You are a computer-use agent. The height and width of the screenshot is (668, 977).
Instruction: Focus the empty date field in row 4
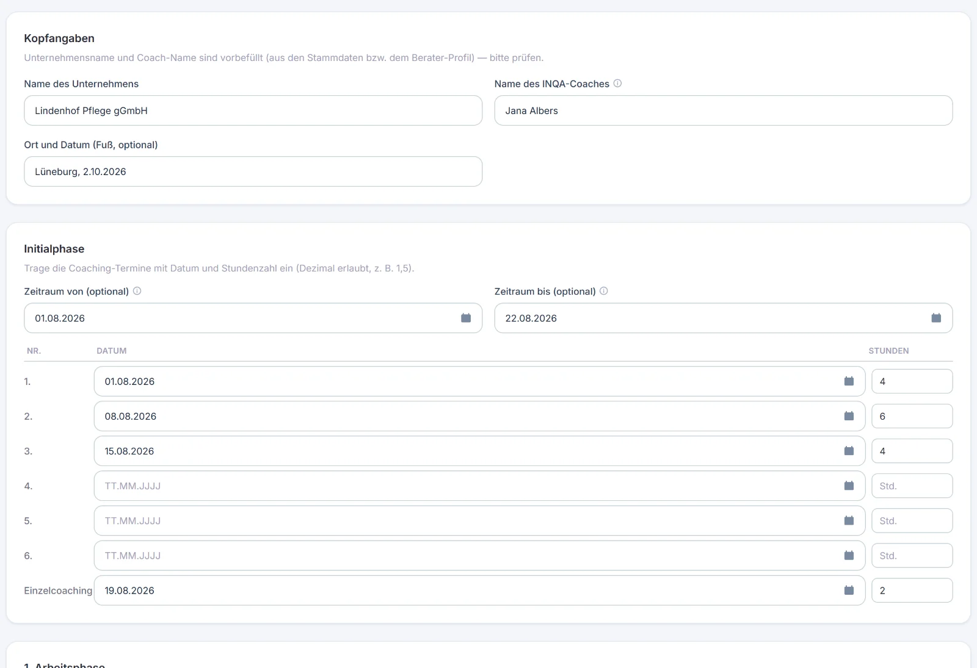tap(479, 486)
